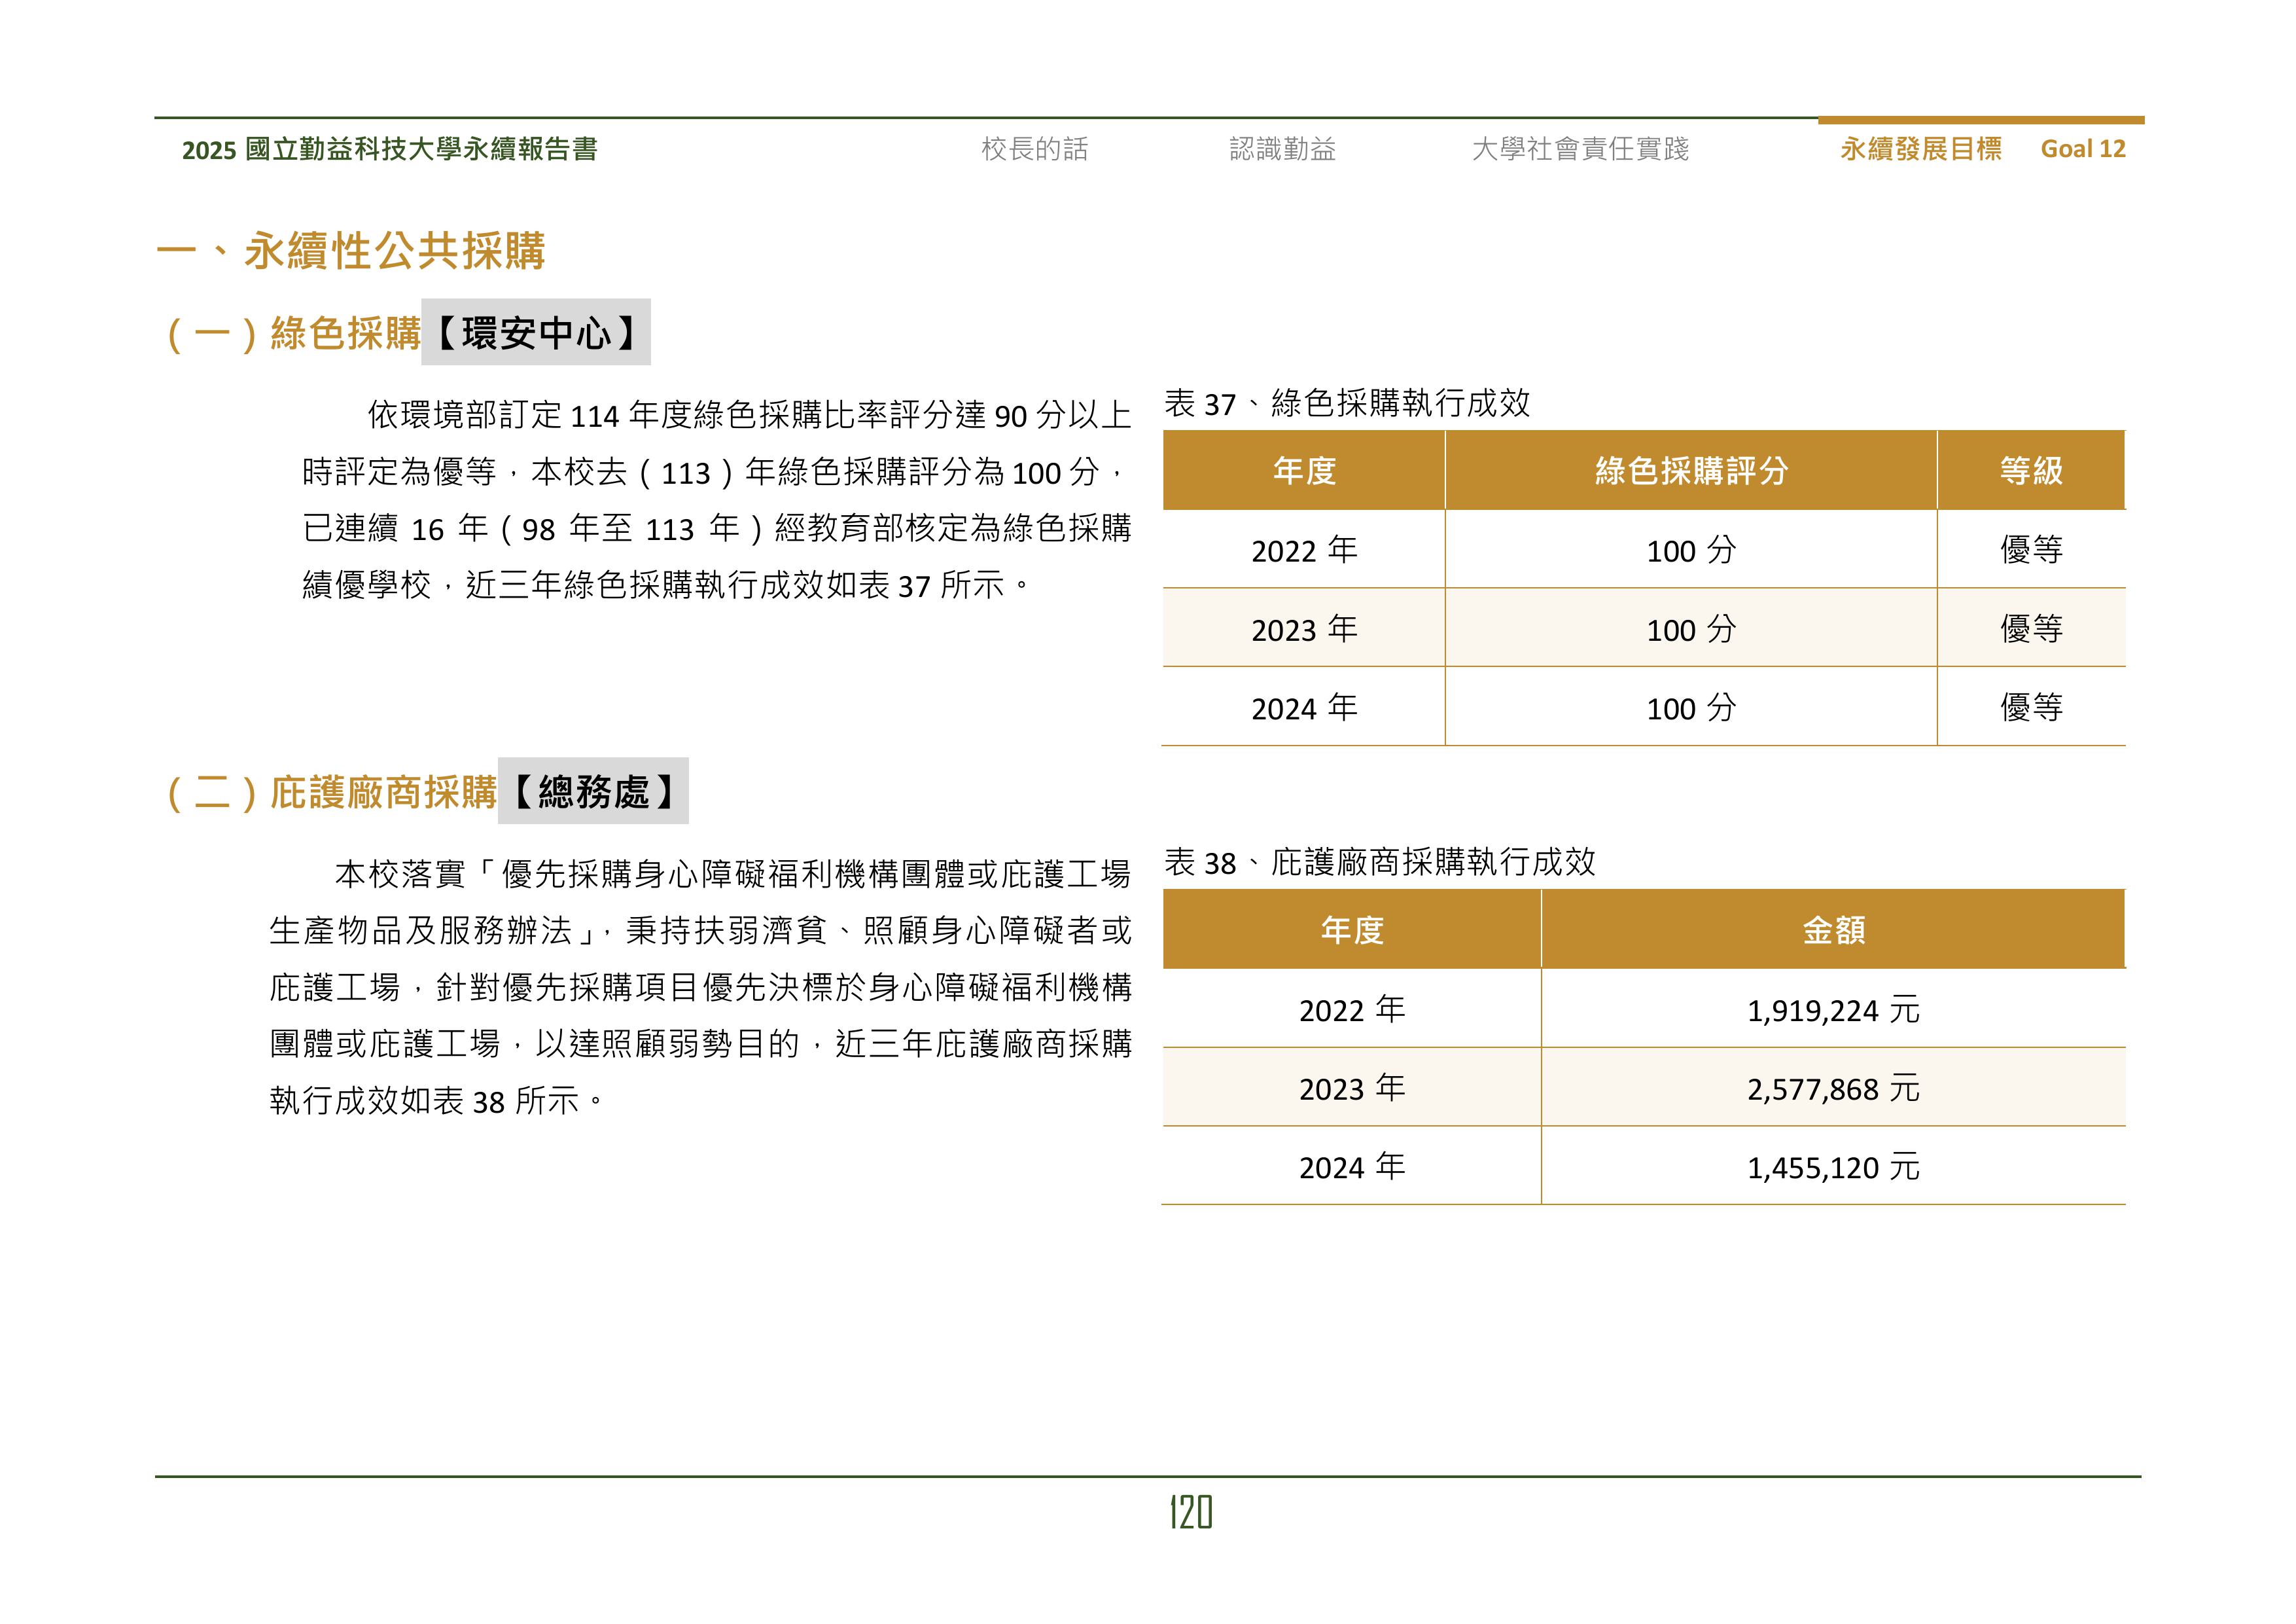Click the 校長的話 navigation tab
This screenshot has height=1624, width=2296.
click(1034, 149)
